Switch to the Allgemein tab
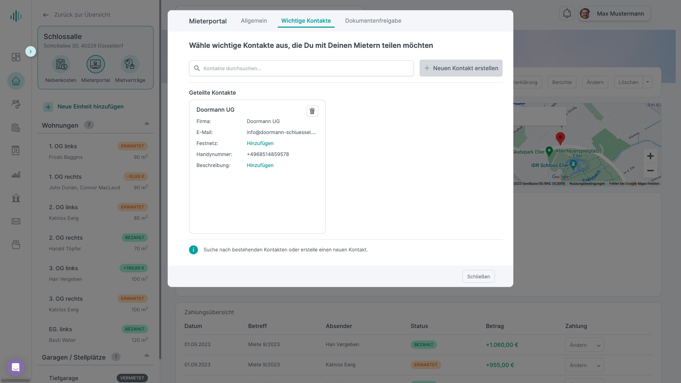681x383 pixels. pos(254,21)
